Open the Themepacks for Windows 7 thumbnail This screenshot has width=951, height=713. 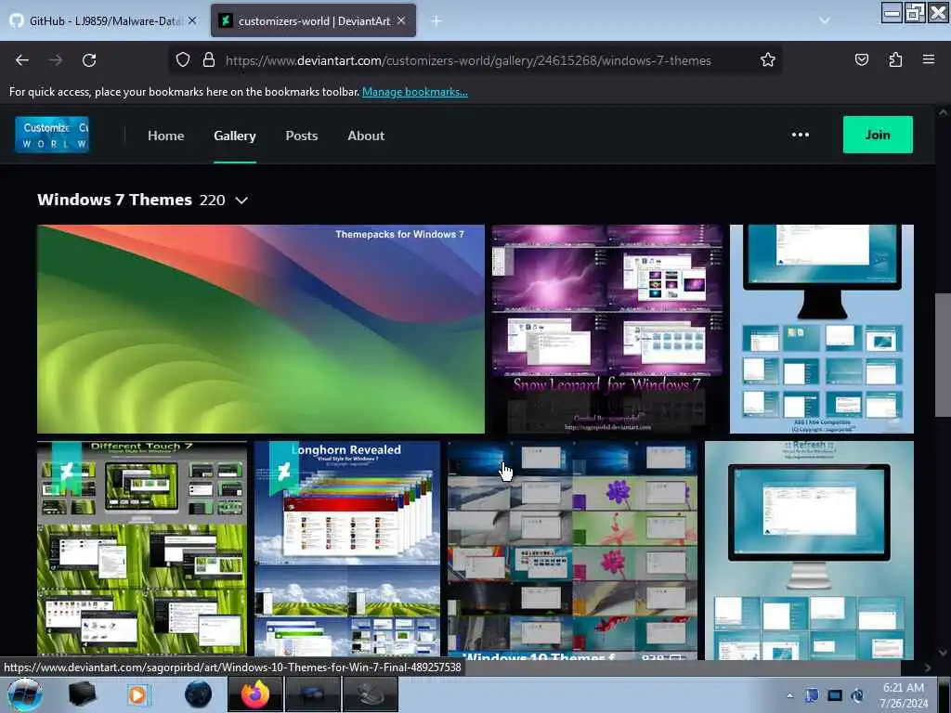261,329
